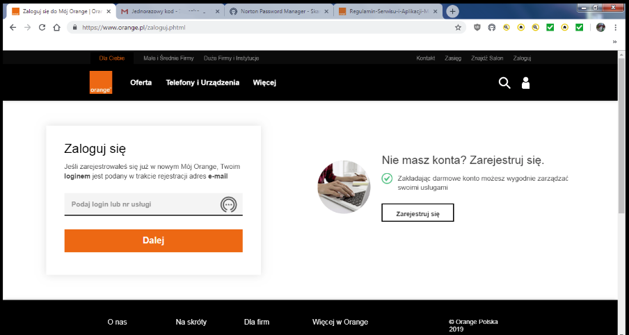Close the Jednorazowy kod Gmail tab

click(x=217, y=12)
